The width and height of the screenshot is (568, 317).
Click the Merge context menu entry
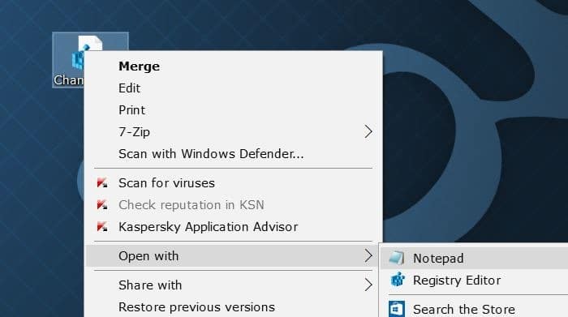pyautogui.click(x=234, y=66)
